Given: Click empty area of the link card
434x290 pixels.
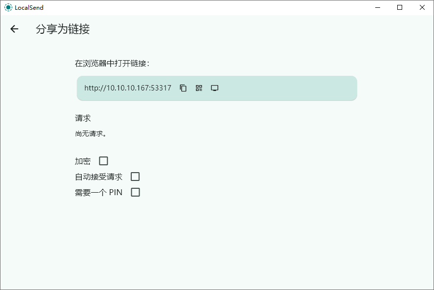Looking at the screenshot, I should point(288,88).
